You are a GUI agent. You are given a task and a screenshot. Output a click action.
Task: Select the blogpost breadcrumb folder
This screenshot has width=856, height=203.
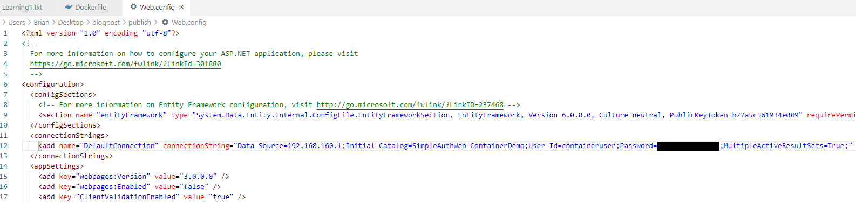point(106,23)
